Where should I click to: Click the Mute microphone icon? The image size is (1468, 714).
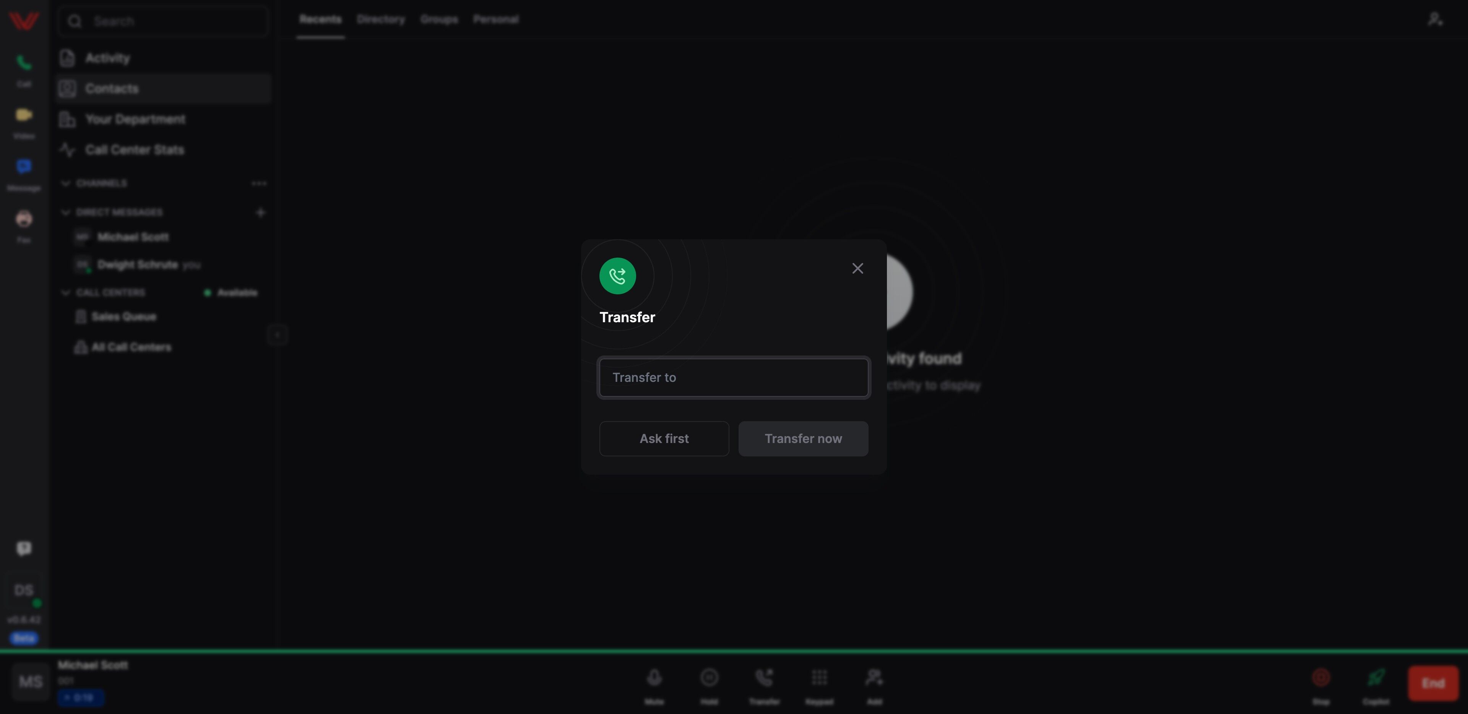point(654,678)
